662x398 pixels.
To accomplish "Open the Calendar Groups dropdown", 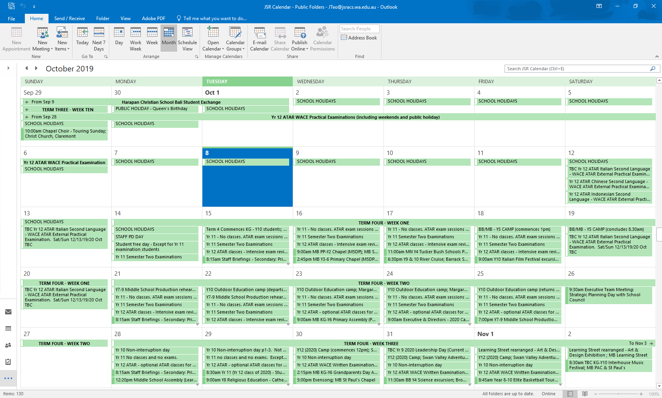I will click(x=235, y=38).
